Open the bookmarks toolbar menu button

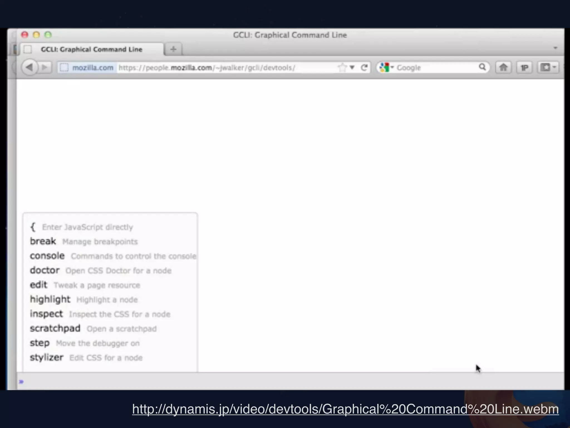pyautogui.click(x=548, y=67)
